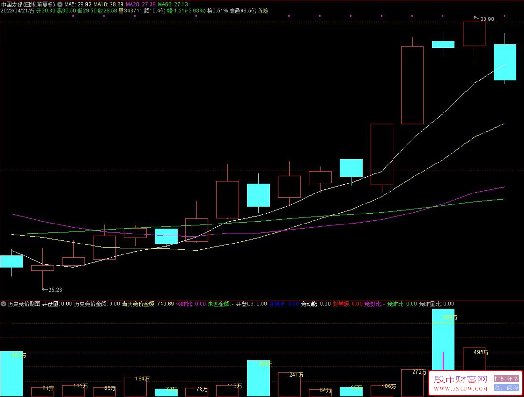Screen dimensions: 524x397
Task: Select the auction bar labeled 85万
Action: click(x=104, y=392)
